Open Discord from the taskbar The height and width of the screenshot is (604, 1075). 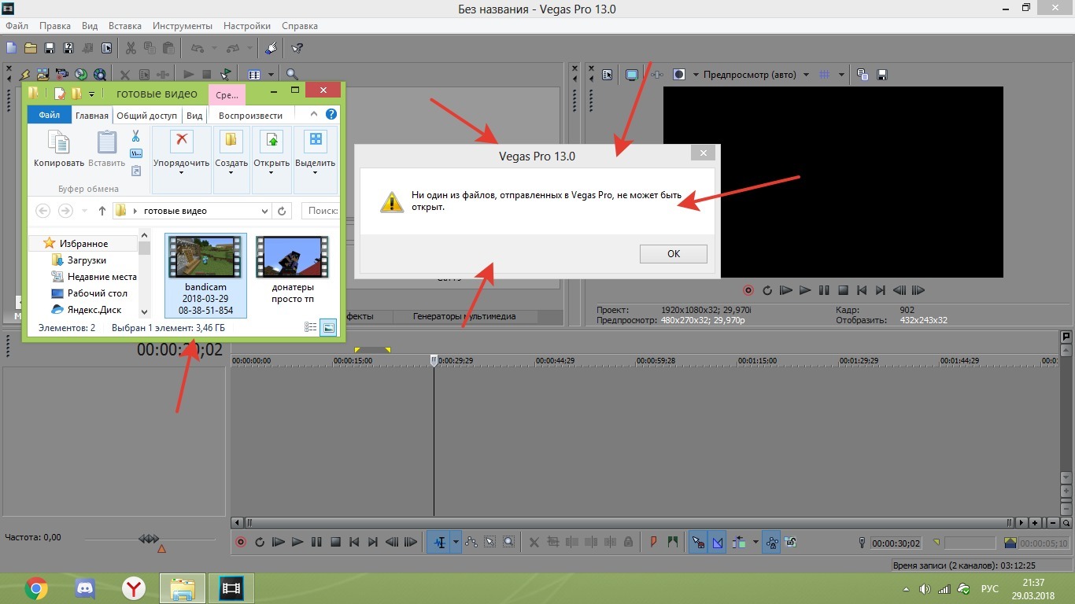[x=85, y=587]
